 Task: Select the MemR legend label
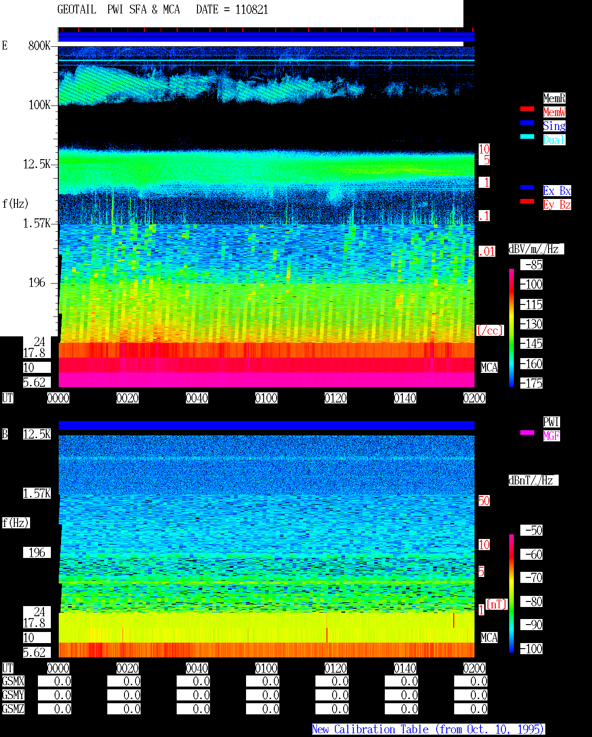click(554, 98)
